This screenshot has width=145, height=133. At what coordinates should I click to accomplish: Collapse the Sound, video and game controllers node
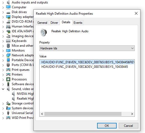pyautogui.click(x=3, y=89)
